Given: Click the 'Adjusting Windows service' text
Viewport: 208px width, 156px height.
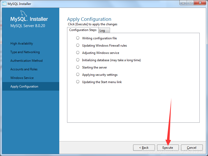Looking at the screenshot, I should [101, 53].
